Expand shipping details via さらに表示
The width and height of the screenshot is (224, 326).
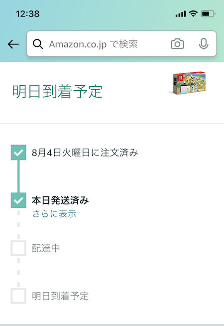(54, 213)
